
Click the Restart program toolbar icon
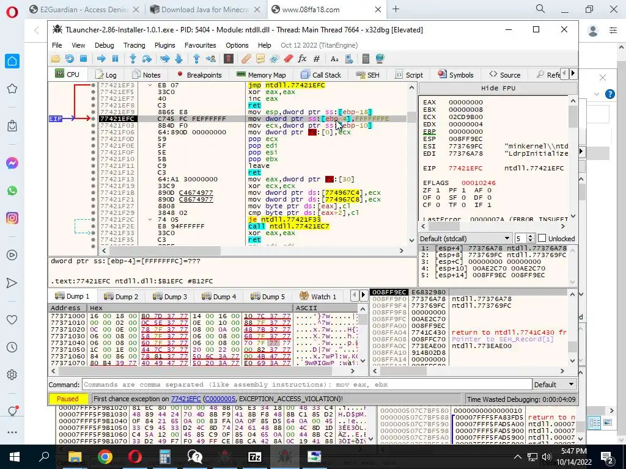click(x=70, y=59)
